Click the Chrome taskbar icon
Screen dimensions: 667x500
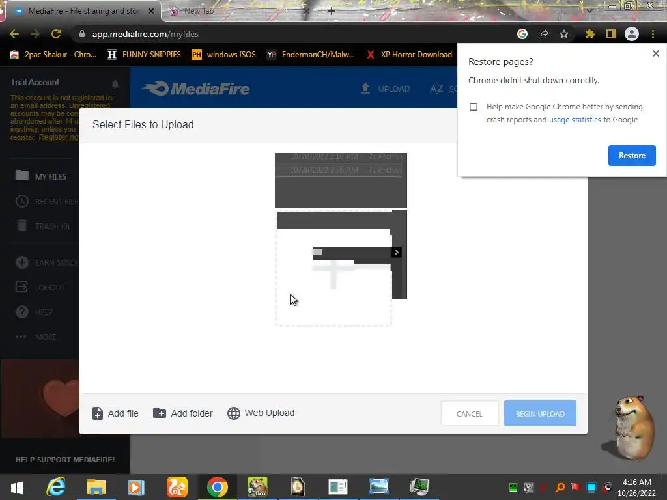[x=218, y=487]
